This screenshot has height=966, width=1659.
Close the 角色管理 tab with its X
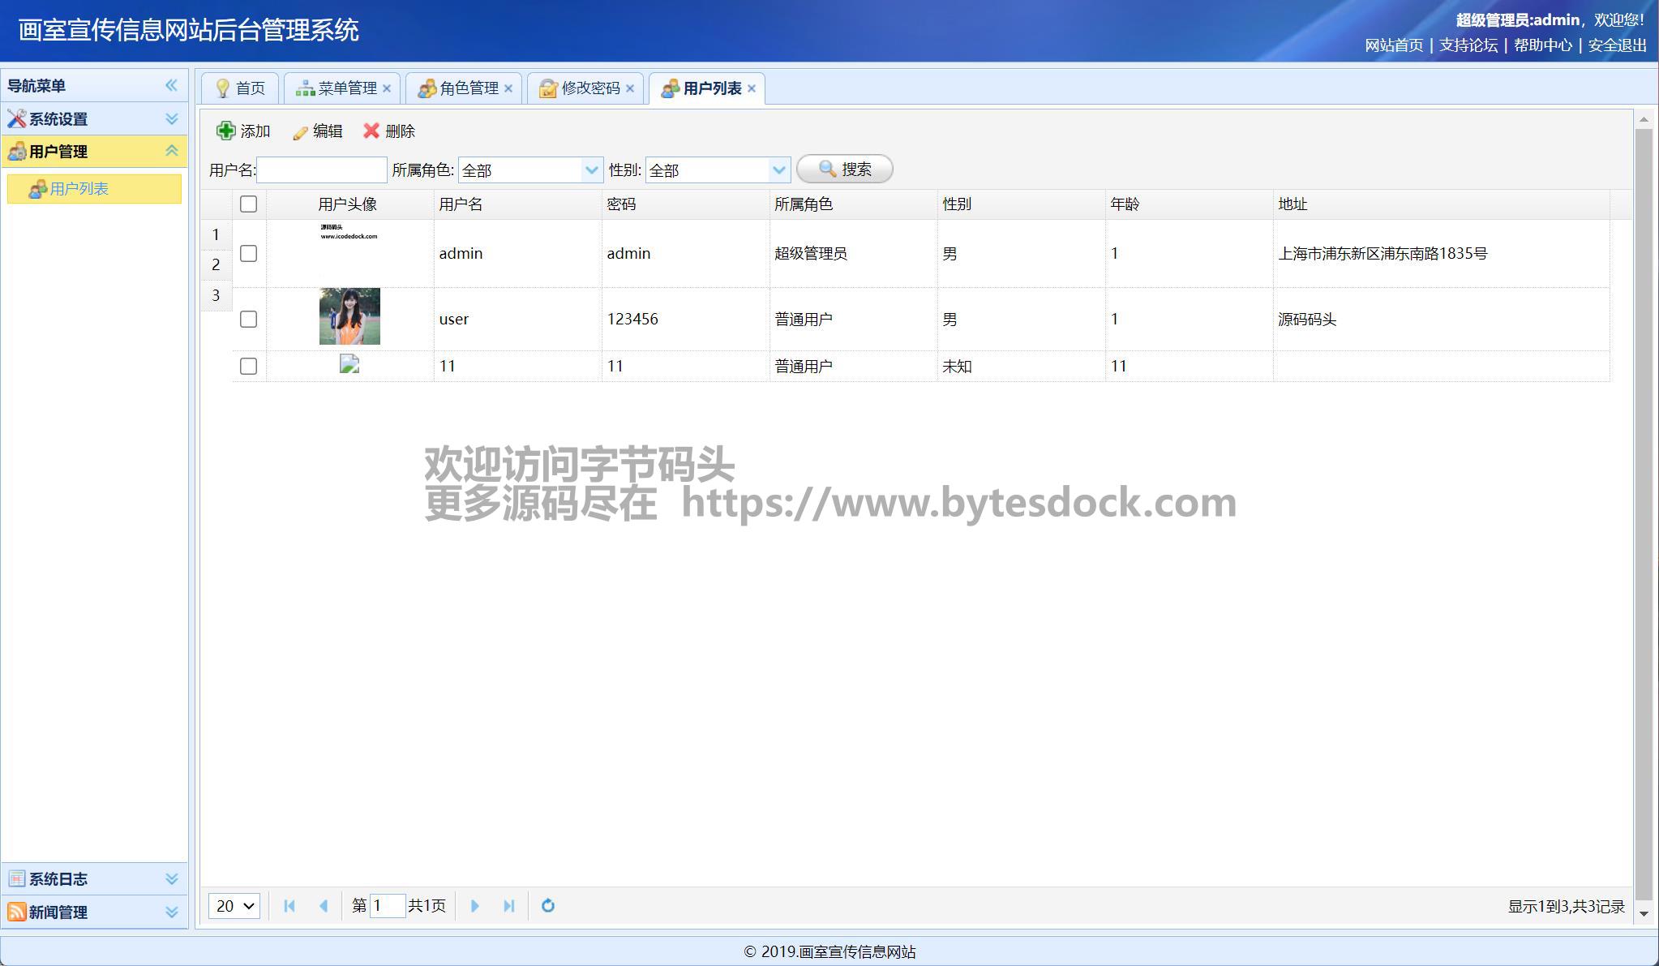(x=508, y=88)
